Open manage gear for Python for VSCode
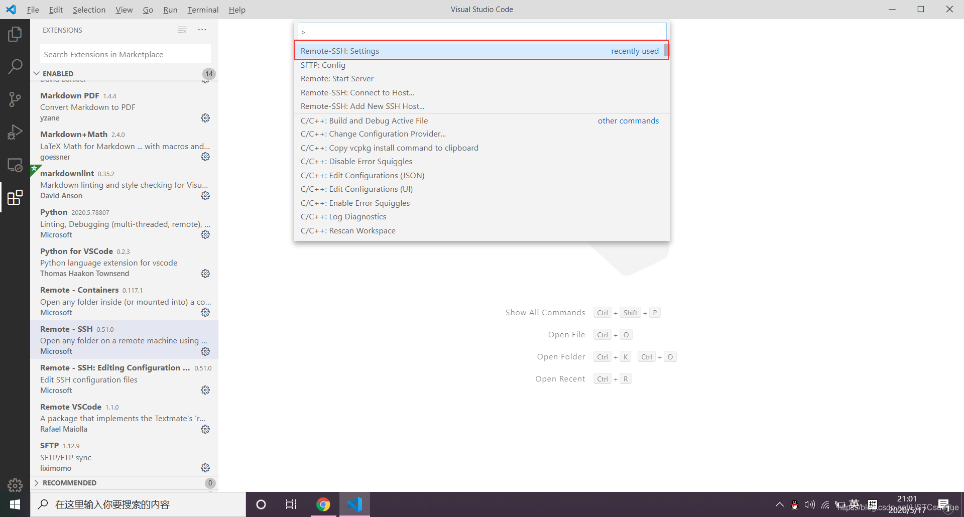The height and width of the screenshot is (517, 964). click(205, 274)
